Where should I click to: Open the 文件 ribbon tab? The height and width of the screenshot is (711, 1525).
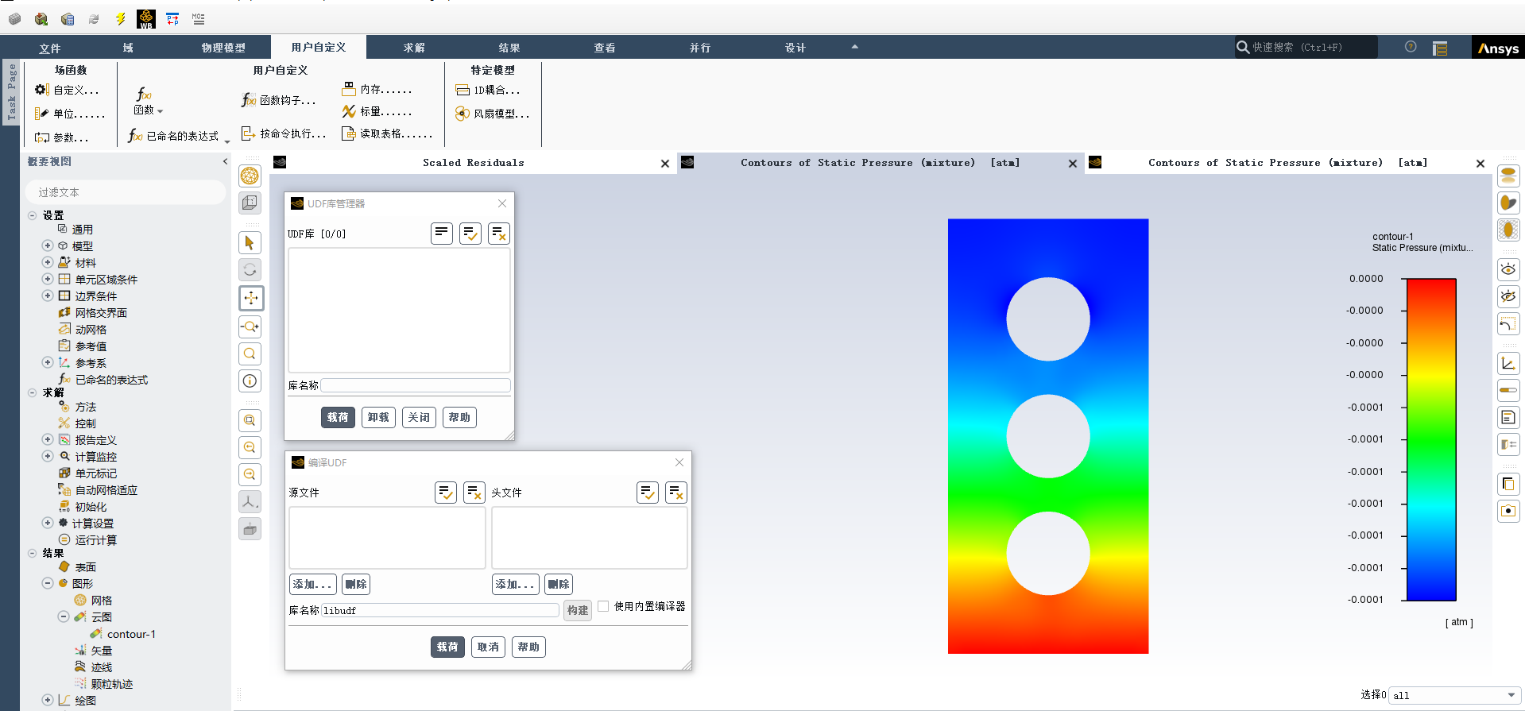pos(49,48)
